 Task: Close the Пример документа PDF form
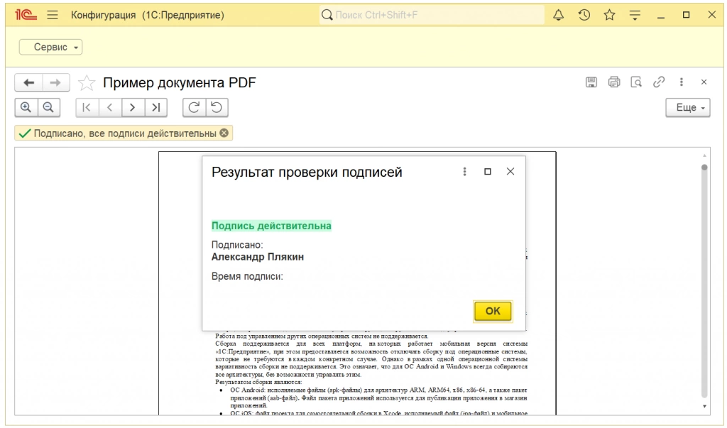pyautogui.click(x=704, y=82)
